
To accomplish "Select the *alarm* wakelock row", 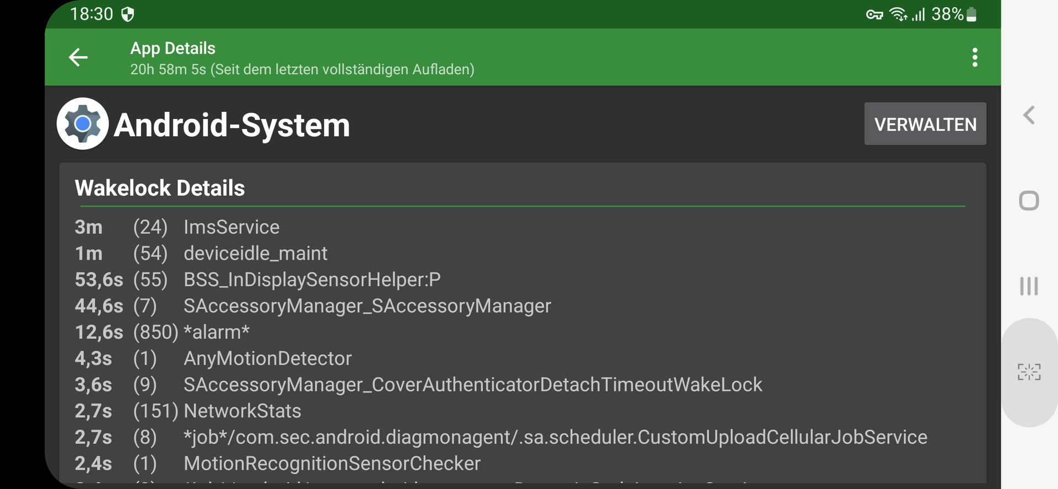I will (522, 332).
